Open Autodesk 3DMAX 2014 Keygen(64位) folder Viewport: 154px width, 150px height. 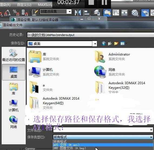point(54,103)
